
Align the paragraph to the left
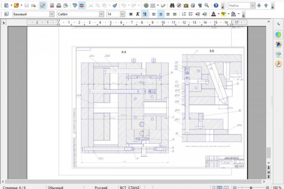coord(154,14)
